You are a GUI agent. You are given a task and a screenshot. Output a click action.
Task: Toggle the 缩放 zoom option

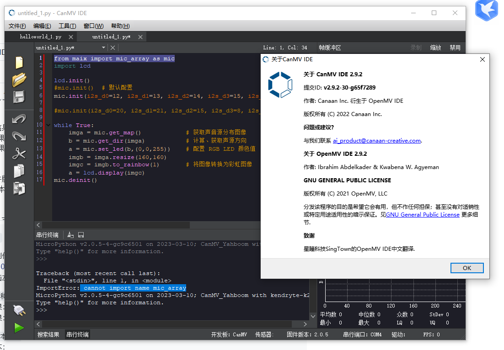point(435,48)
